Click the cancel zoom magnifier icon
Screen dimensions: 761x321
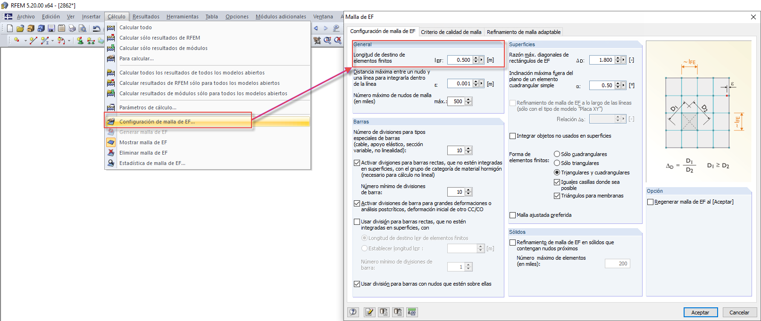(x=338, y=41)
